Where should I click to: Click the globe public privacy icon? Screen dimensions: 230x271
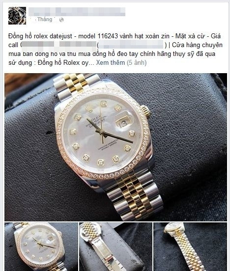coord(61,20)
